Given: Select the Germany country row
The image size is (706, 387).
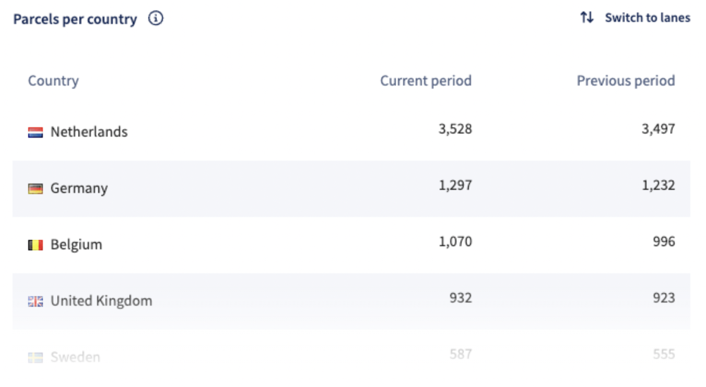Looking at the screenshot, I should (x=351, y=189).
